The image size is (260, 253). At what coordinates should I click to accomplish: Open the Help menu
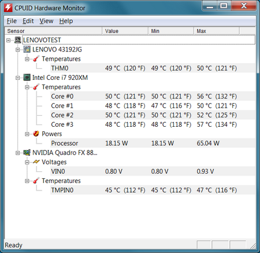tap(66, 21)
